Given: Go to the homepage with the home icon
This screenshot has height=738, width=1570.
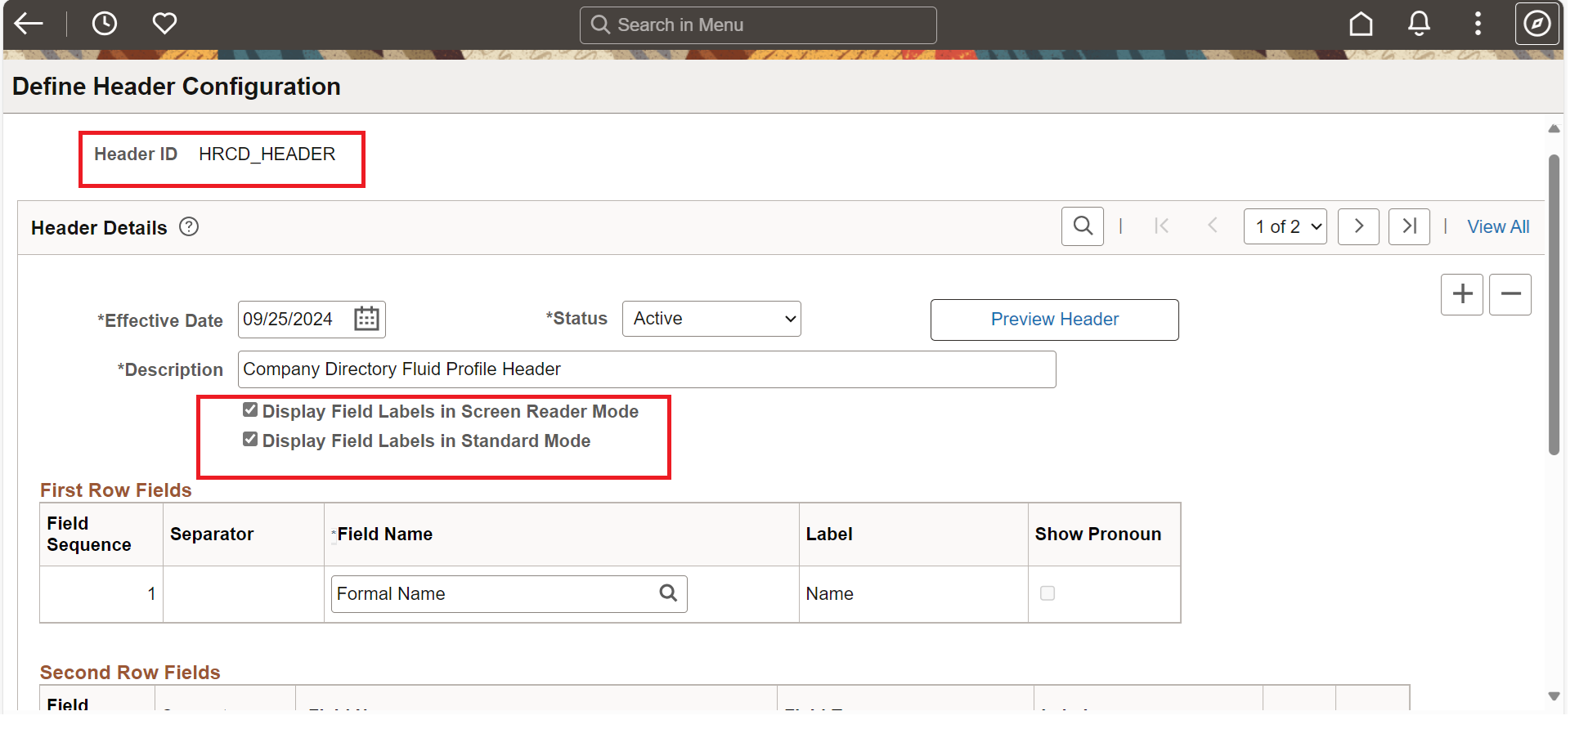Looking at the screenshot, I should pyautogui.click(x=1361, y=24).
